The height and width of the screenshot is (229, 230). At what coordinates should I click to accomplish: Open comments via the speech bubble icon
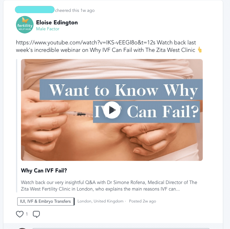tap(36, 214)
